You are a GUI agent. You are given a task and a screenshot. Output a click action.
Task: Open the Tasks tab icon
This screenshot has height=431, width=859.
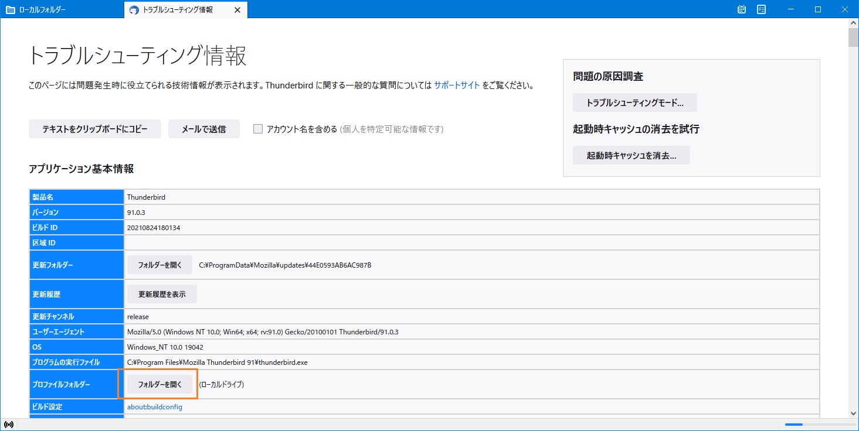(762, 9)
